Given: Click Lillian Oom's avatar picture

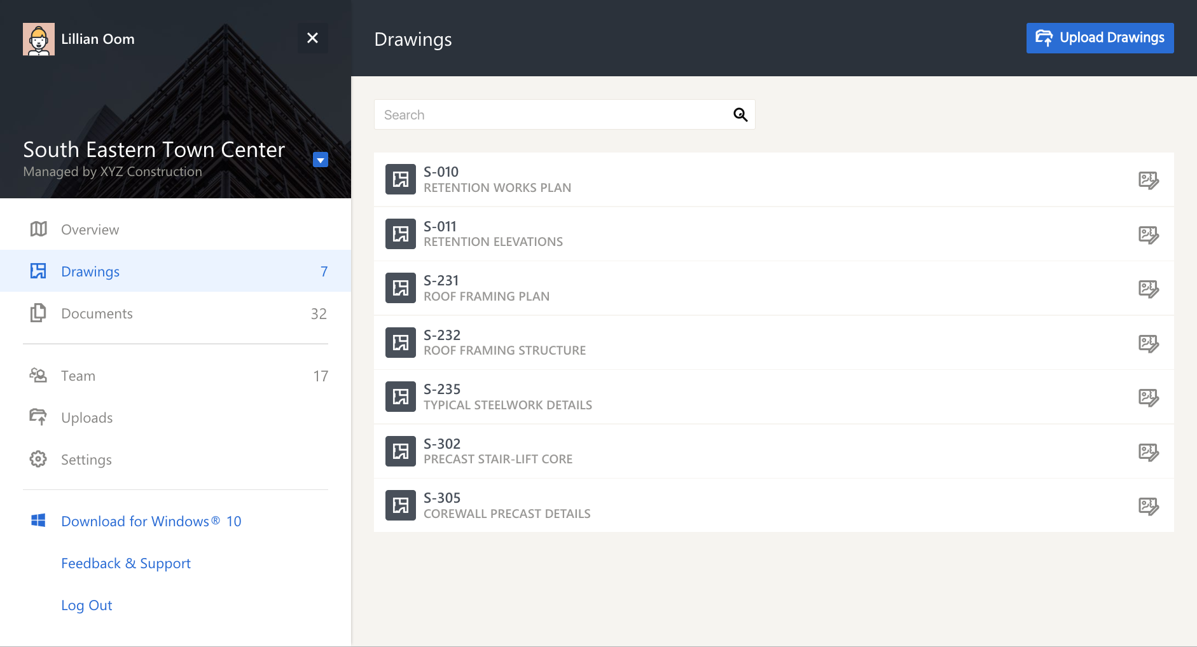Looking at the screenshot, I should 39,39.
